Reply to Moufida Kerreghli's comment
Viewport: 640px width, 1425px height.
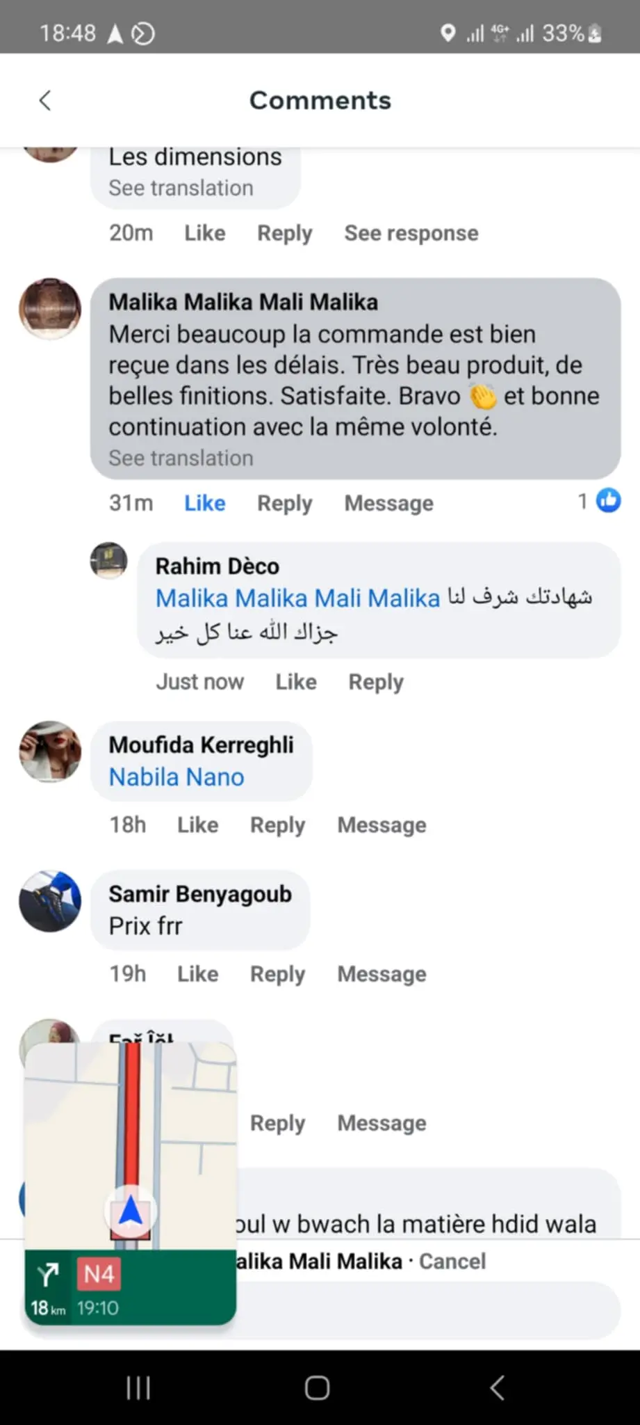pyautogui.click(x=277, y=825)
